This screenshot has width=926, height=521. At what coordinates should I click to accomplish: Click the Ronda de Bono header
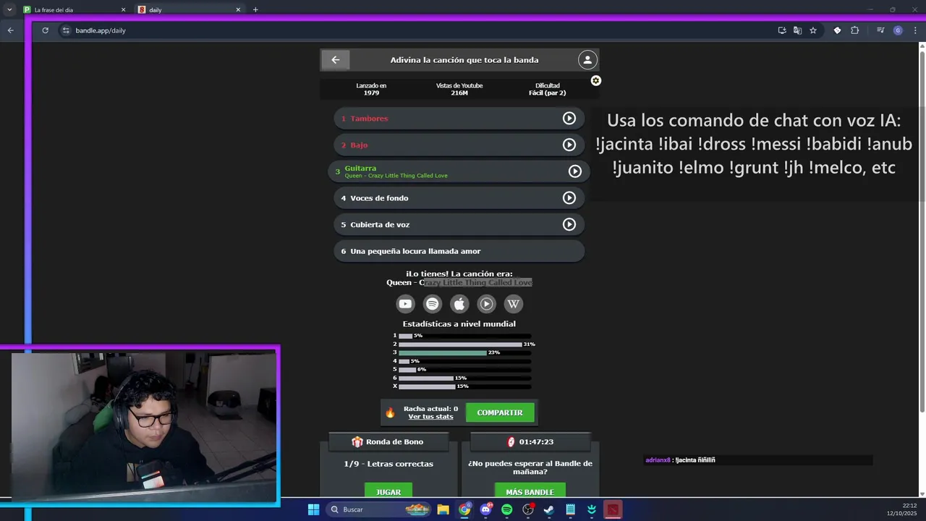pos(388,441)
